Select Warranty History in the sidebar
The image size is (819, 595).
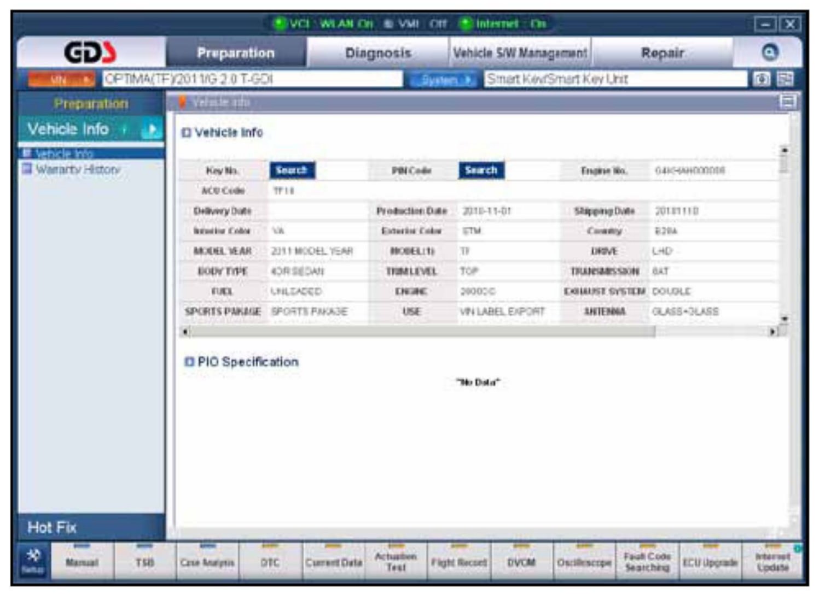click(78, 169)
